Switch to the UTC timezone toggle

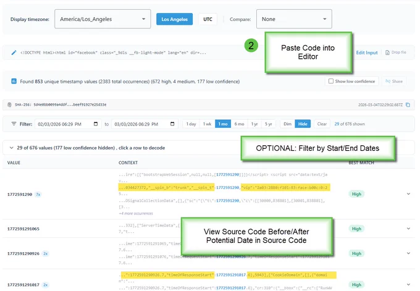point(208,19)
